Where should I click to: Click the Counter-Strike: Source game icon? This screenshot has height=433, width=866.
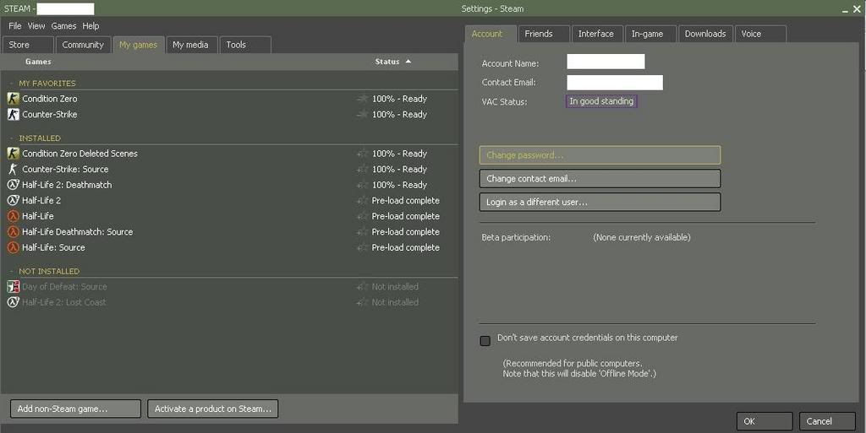click(x=13, y=170)
